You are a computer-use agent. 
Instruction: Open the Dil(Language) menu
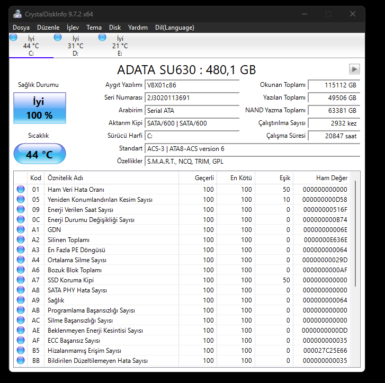tap(175, 28)
